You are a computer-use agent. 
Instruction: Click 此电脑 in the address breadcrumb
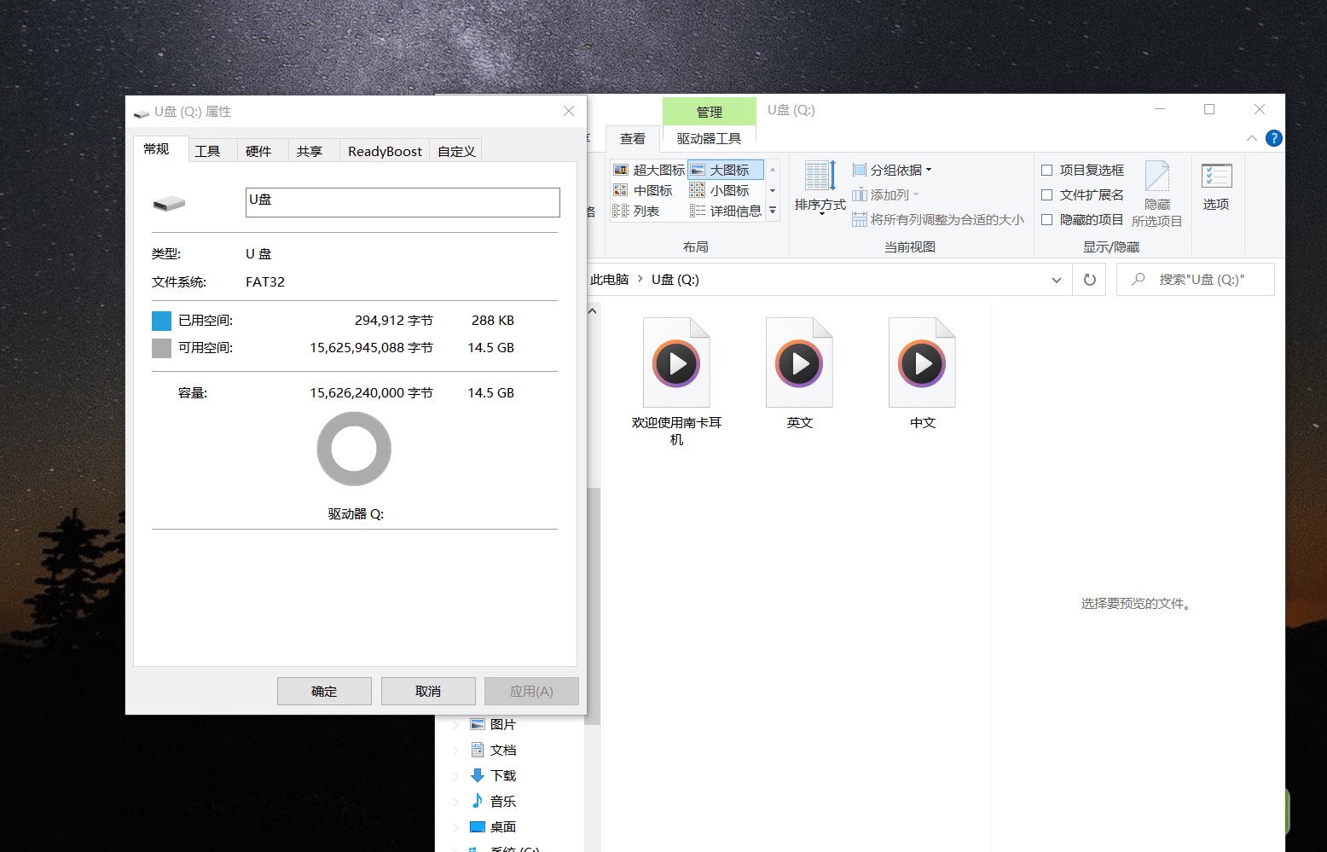609,280
